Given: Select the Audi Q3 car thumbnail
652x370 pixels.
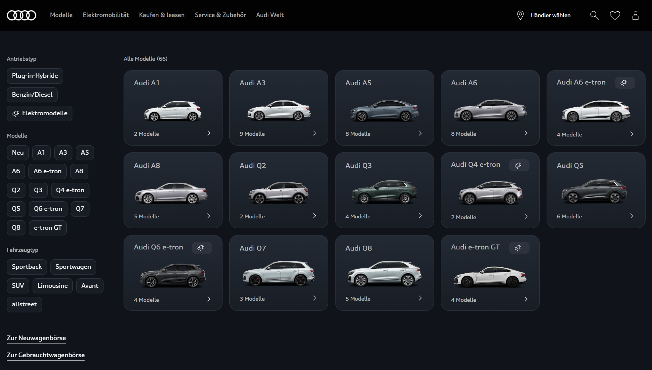Looking at the screenshot, I should pyautogui.click(x=384, y=192).
